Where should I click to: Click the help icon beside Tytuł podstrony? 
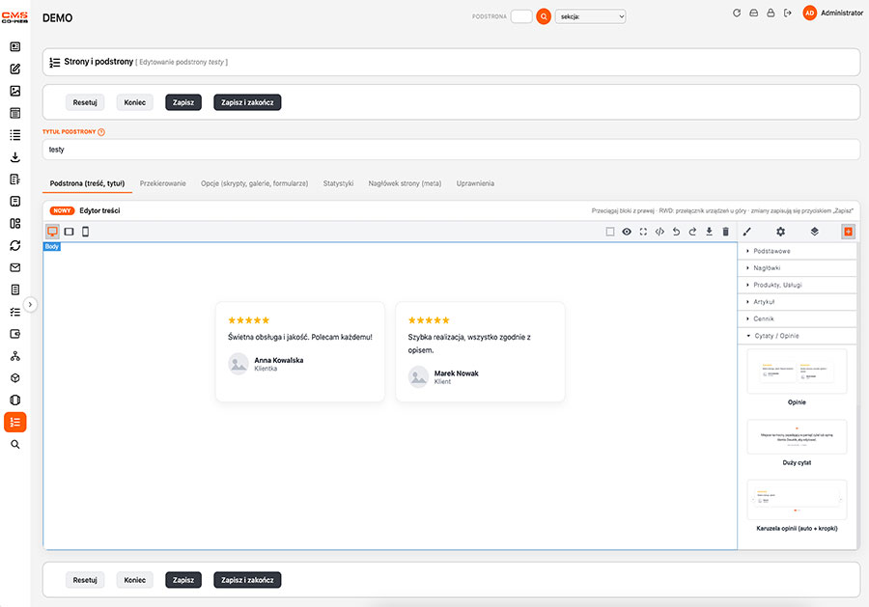point(100,132)
